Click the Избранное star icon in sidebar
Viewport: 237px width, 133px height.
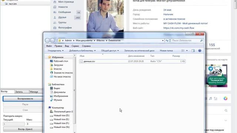click(49, 57)
